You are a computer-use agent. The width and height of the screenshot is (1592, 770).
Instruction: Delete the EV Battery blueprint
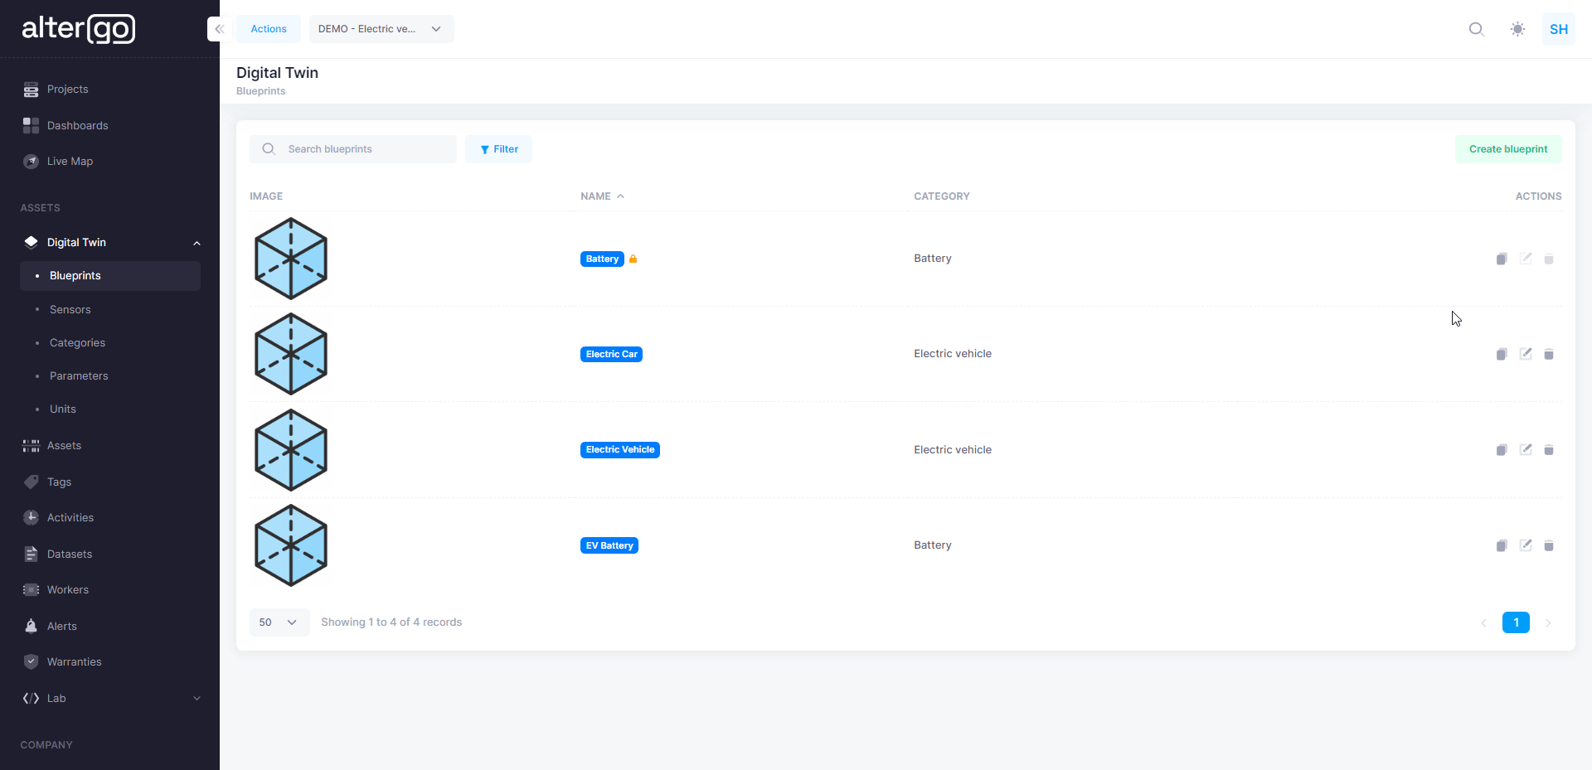(x=1548, y=545)
